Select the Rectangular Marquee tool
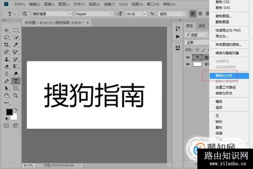 coord(16,30)
